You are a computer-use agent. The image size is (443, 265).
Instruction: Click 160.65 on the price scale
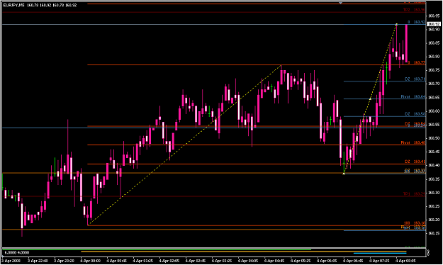(x=434, y=98)
